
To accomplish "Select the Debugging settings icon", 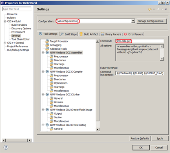I will [47, 45].
